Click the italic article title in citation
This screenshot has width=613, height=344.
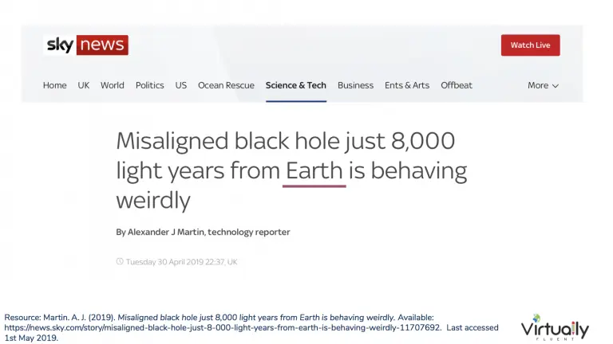[255, 318]
